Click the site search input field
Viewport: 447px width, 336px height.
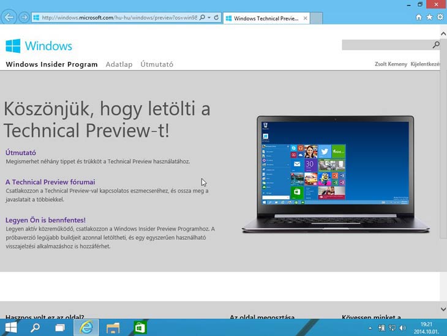[x=386, y=45]
